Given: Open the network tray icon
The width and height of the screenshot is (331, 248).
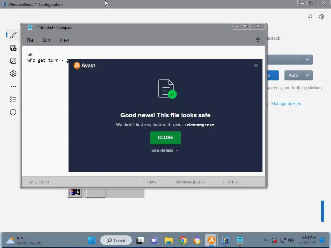Looking at the screenshot, I should pyautogui.click(x=283, y=240).
